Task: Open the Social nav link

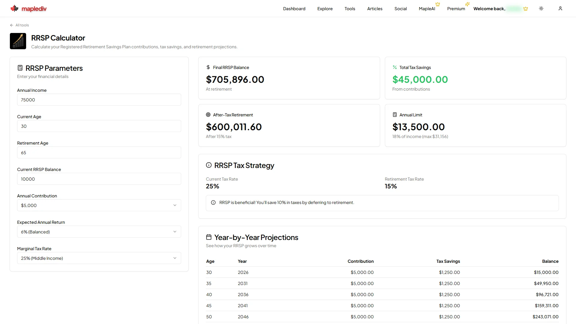Action: pos(400,9)
